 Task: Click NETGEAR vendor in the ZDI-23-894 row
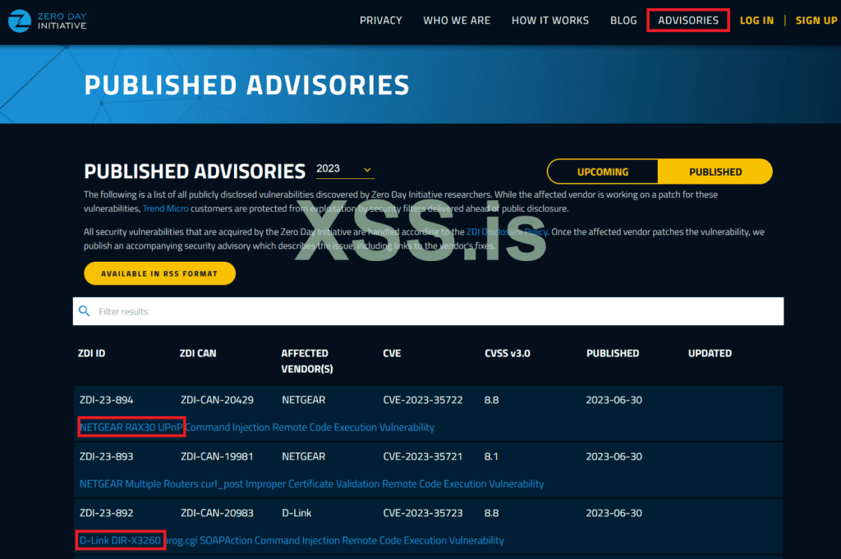(x=304, y=400)
